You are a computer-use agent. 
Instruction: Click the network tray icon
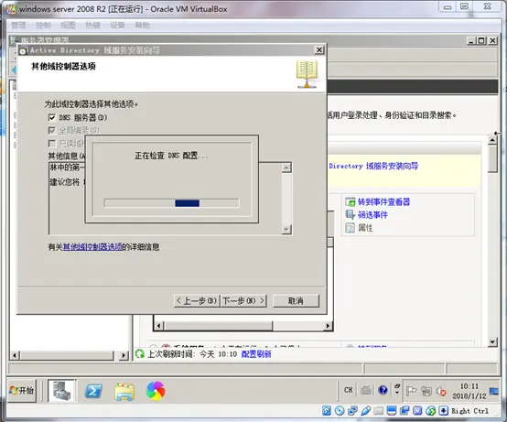click(x=426, y=391)
